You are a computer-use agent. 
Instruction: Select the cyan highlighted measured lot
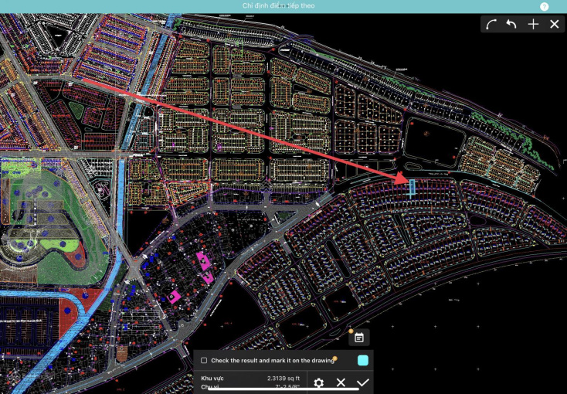[x=412, y=188]
